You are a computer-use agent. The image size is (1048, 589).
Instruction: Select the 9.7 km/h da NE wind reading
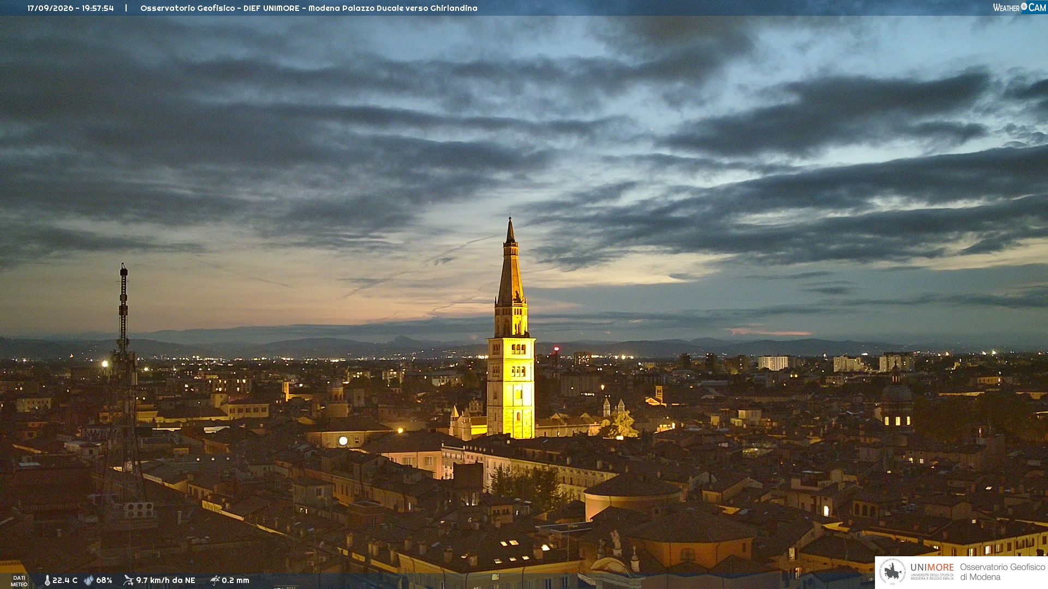click(165, 580)
